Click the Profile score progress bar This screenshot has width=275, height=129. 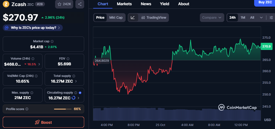click(x=63, y=109)
